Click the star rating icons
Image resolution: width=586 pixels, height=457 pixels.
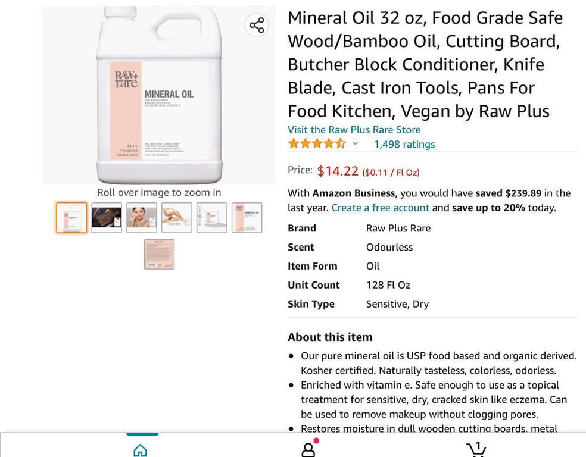coord(316,144)
